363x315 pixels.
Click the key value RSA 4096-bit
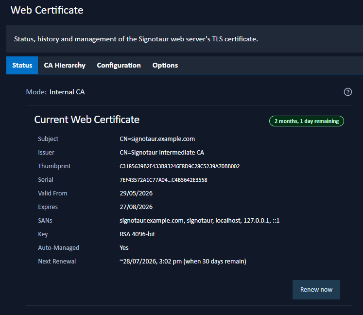click(x=138, y=234)
